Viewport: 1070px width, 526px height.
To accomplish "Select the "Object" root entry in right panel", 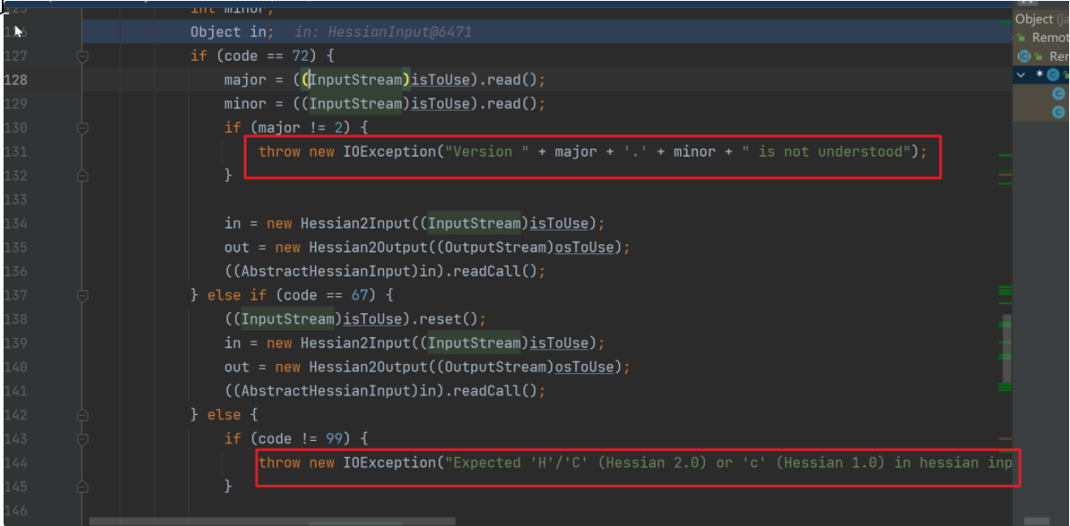I will point(1034,19).
